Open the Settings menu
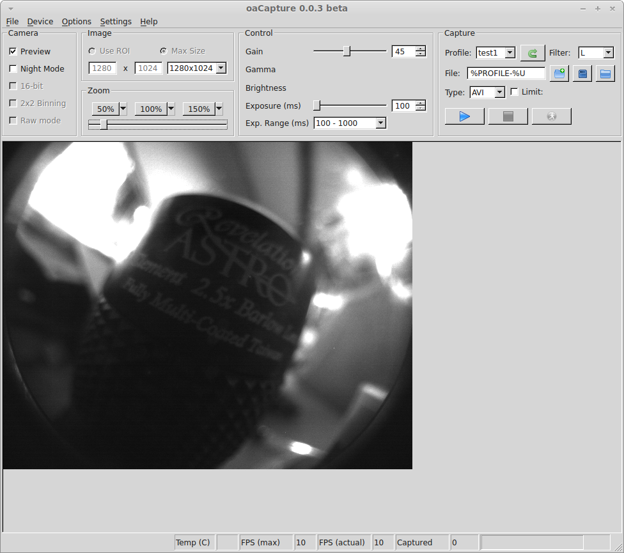The height and width of the screenshot is (553, 624). coord(116,22)
